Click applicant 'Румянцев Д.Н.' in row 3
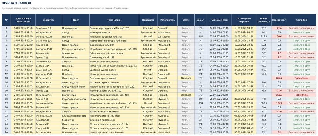 [49, 37]
